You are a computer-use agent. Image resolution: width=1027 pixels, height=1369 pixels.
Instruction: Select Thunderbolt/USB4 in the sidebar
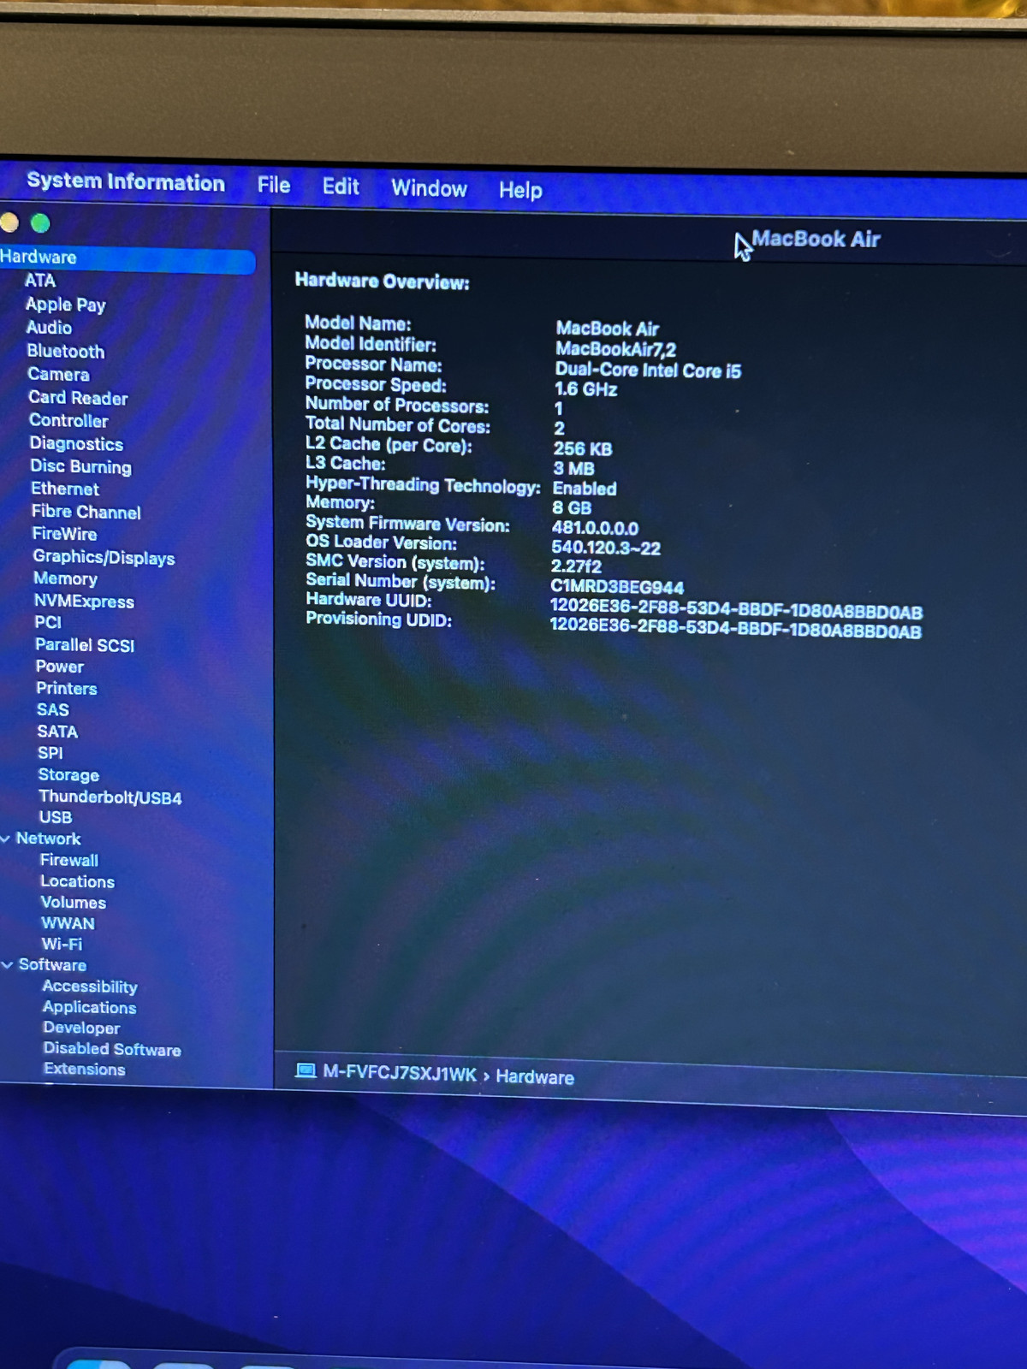tap(110, 797)
